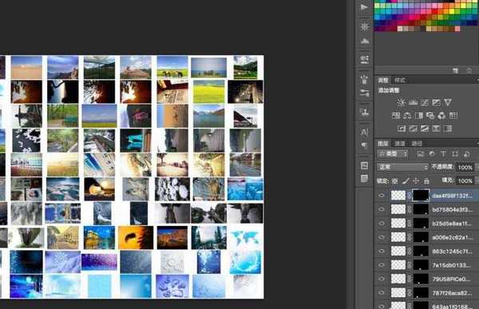This screenshot has height=309, width=479.
Task: Open the layer filter type dropdown
Action: (x=393, y=154)
